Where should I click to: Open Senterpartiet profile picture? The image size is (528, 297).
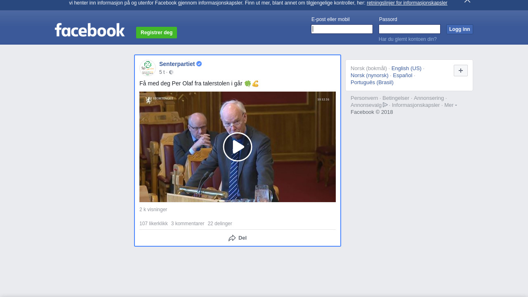(x=148, y=68)
